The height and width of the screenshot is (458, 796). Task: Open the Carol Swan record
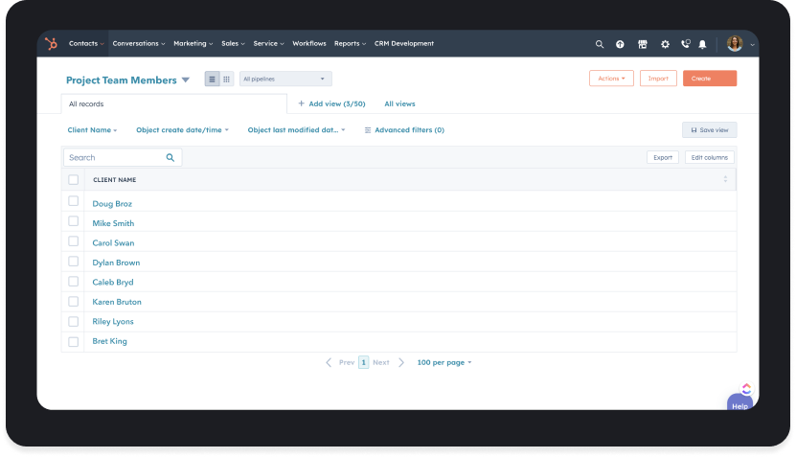113,242
